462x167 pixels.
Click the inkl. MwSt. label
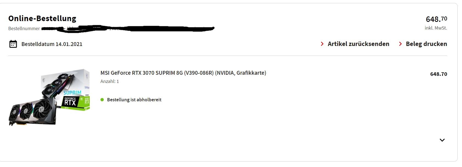pyautogui.click(x=436, y=28)
